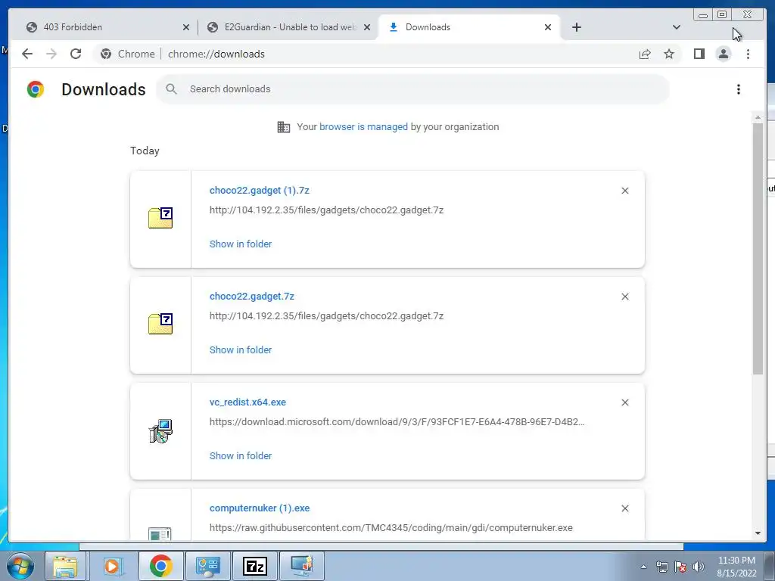775x581 pixels.
Task: Open the computernuker (1).exe file link
Action: (260, 508)
